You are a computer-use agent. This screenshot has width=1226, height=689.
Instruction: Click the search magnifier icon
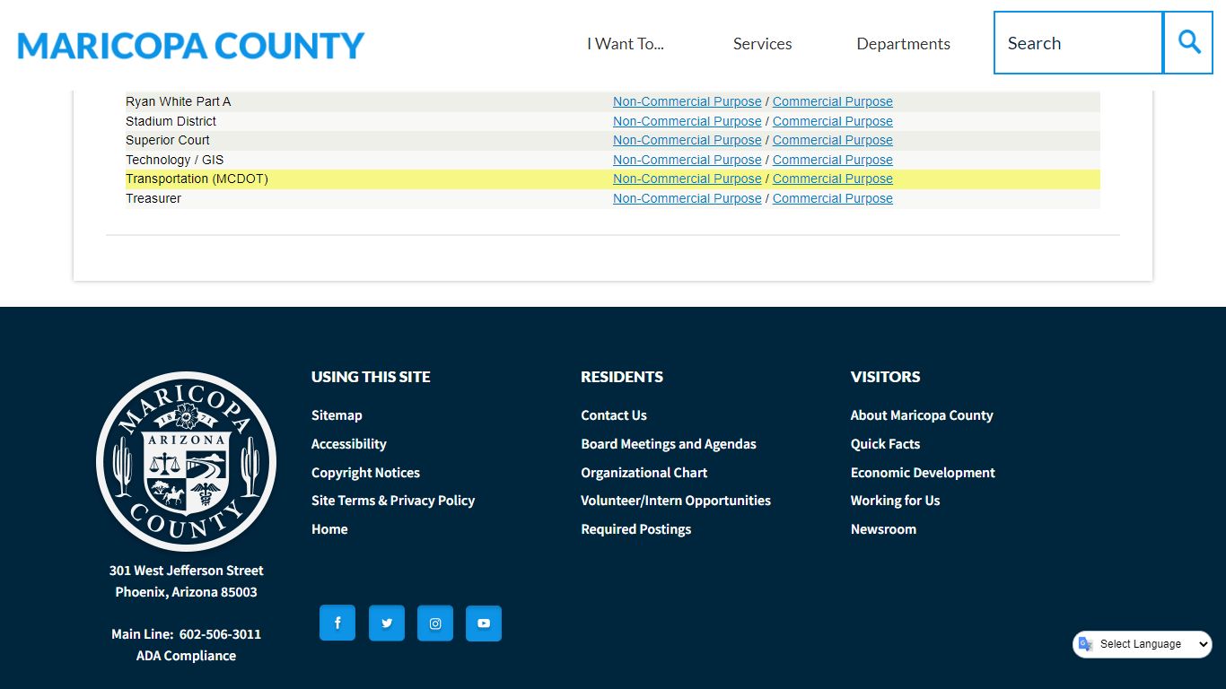(x=1188, y=42)
